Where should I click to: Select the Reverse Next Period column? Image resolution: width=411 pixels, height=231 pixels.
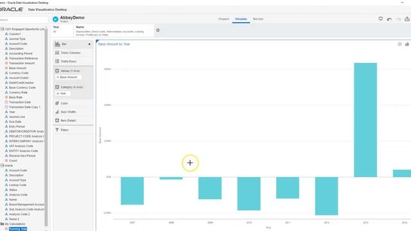click(22, 156)
